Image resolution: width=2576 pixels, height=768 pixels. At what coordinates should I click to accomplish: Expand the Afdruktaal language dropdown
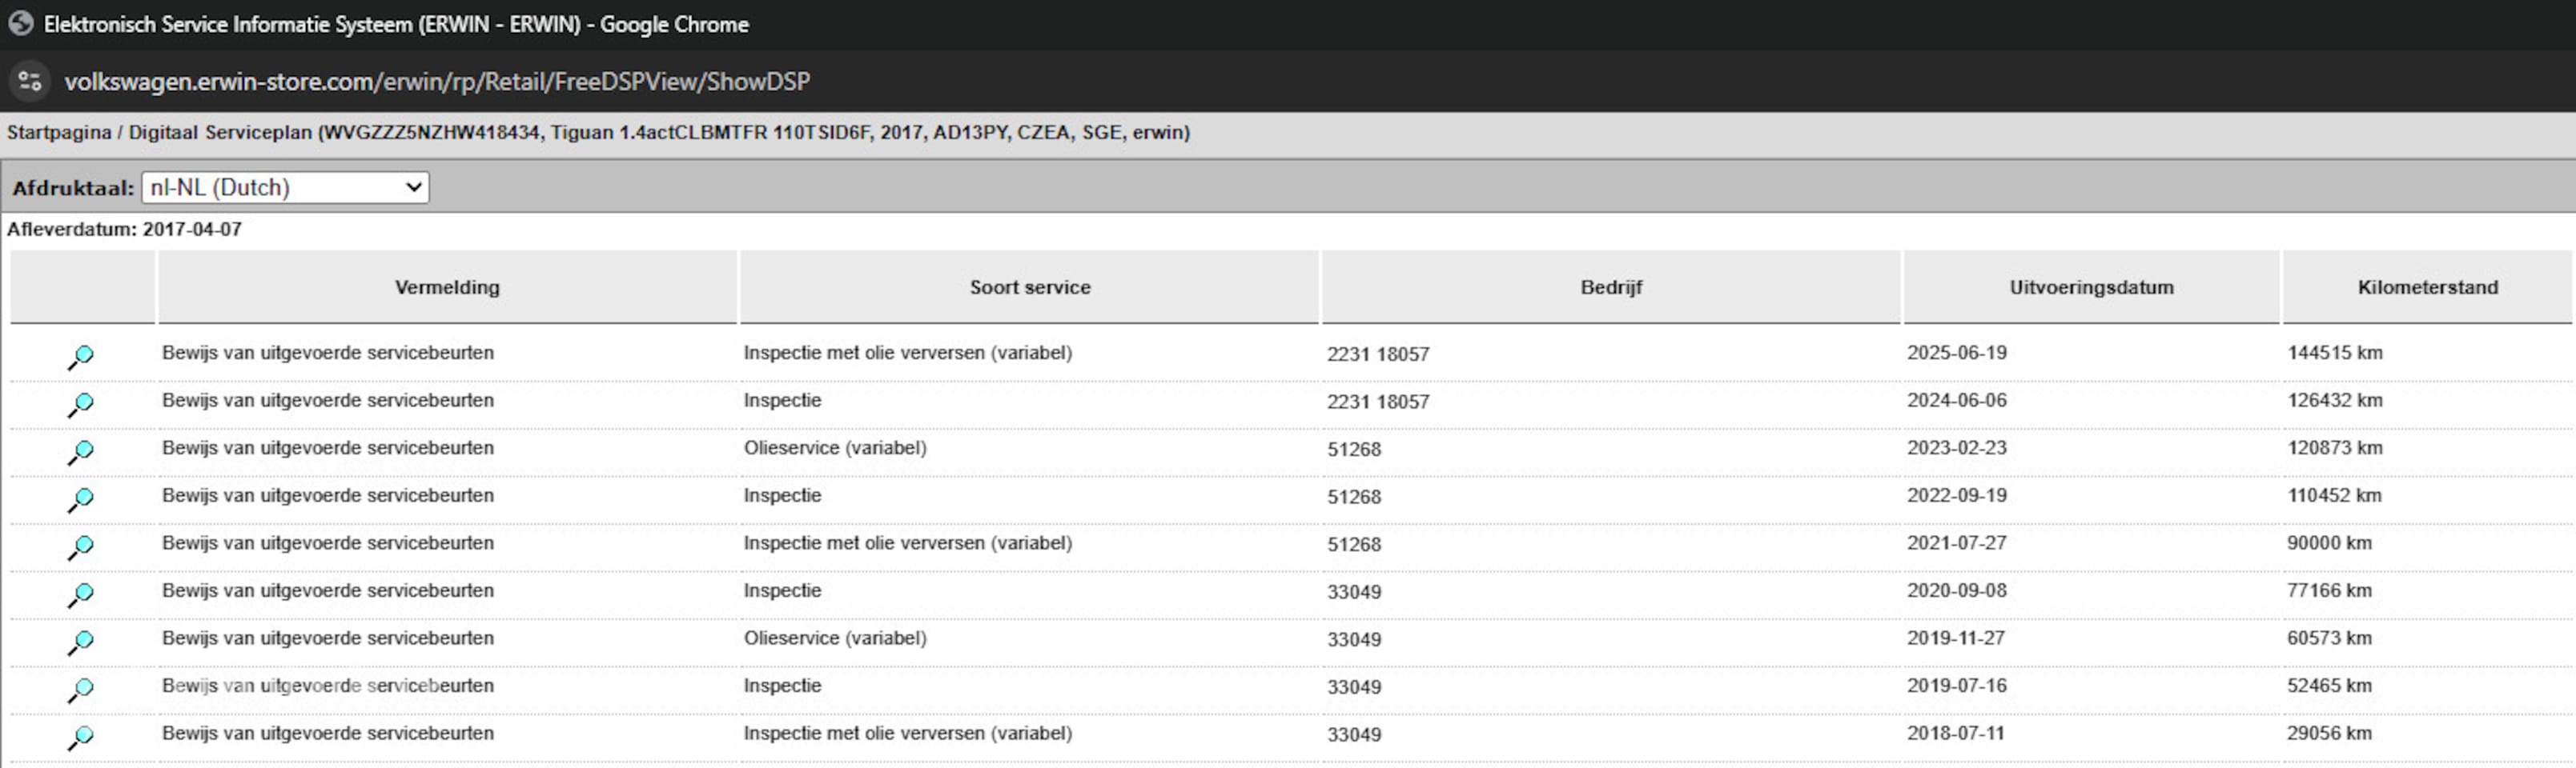coord(285,188)
